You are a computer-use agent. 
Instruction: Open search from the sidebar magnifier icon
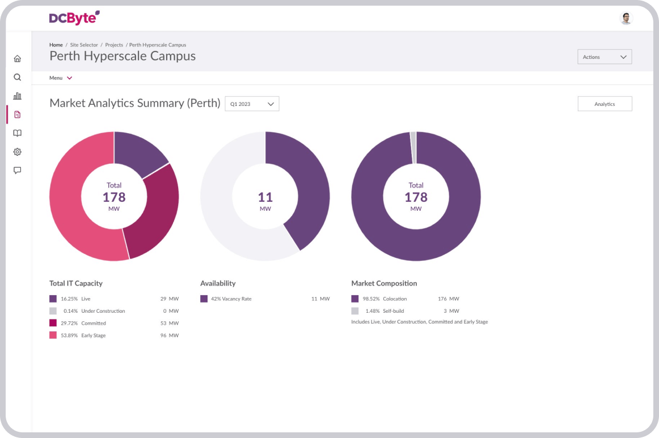(x=18, y=77)
